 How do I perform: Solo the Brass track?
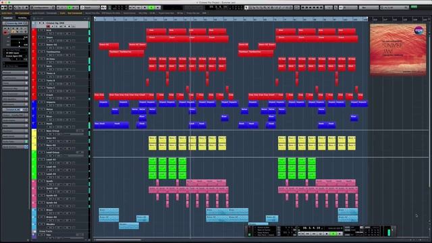click(43, 210)
